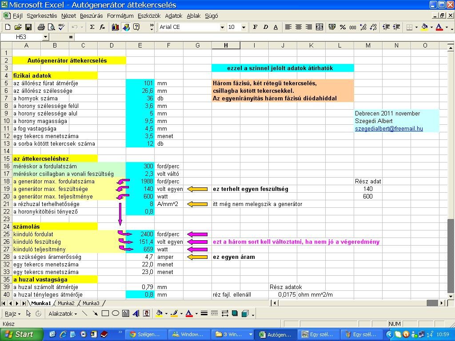455x341 pixels.
Task: Open the Adatok menu
Action: click(174, 16)
